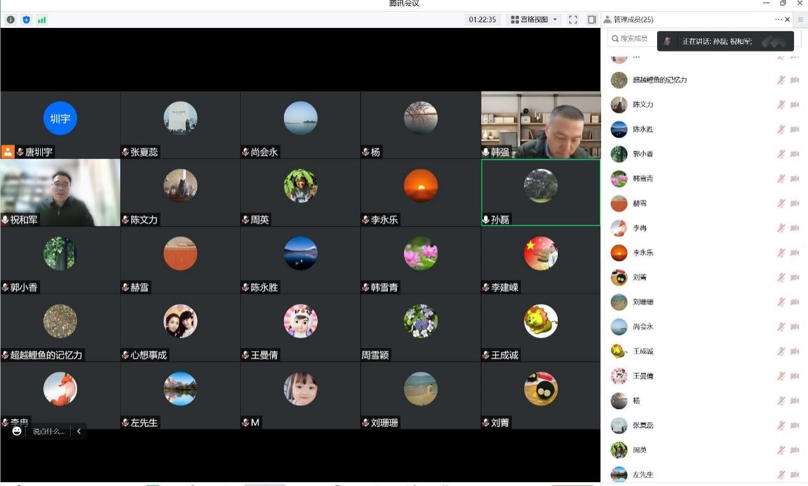The image size is (808, 486).
Task: Open the blue security shield icon
Action: (26, 20)
